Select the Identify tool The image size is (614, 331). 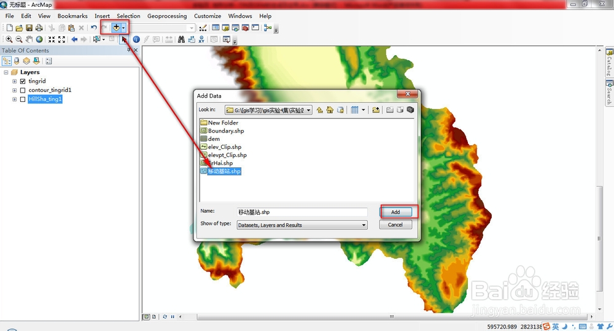point(136,39)
